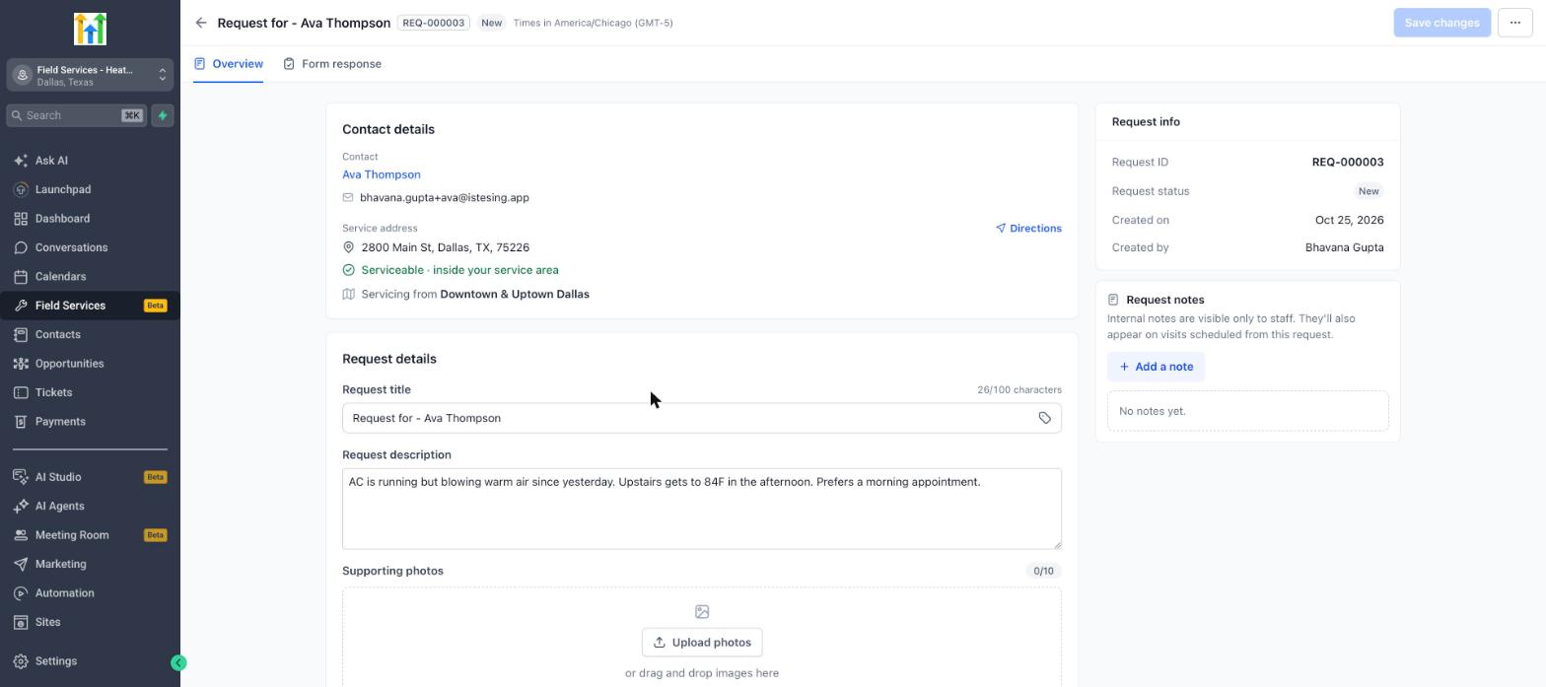Viewport: 1546px width, 687px height.
Task: Open Payments in the sidebar
Action: 90,422
